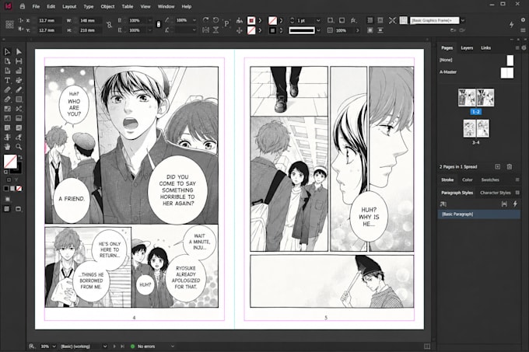Viewport: 529px width, 352px height.
Task: Select the None master page
Action: pyautogui.click(x=476, y=60)
